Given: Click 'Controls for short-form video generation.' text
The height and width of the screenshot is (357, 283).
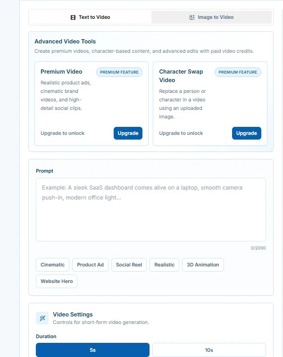Looking at the screenshot, I should click(101, 323).
